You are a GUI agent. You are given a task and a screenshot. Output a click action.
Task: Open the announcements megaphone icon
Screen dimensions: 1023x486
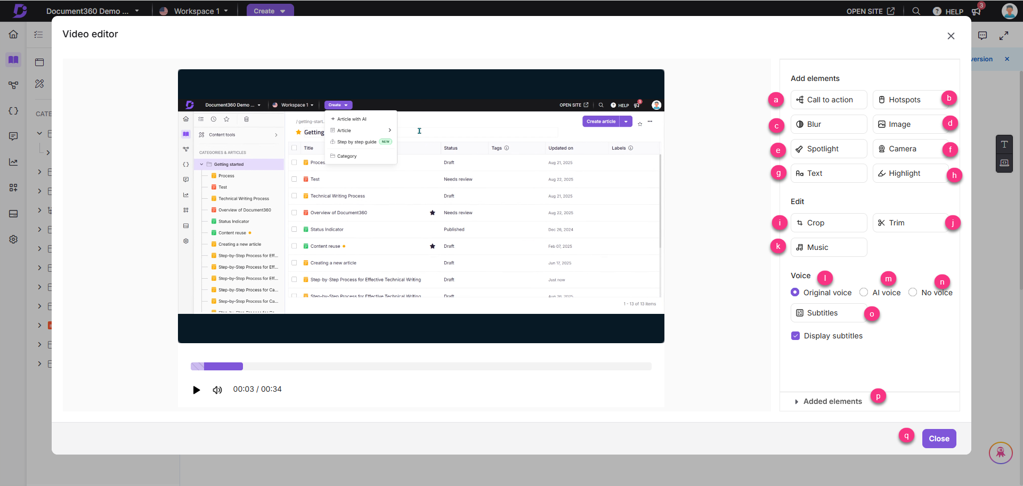pos(976,11)
